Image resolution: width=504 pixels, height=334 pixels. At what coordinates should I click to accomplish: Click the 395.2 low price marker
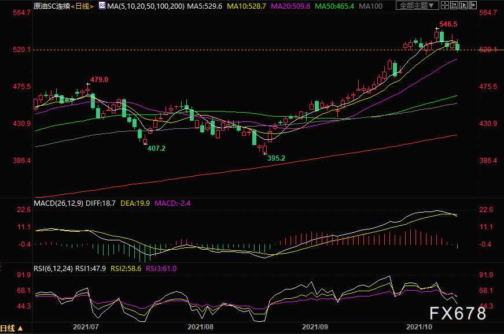click(x=275, y=157)
